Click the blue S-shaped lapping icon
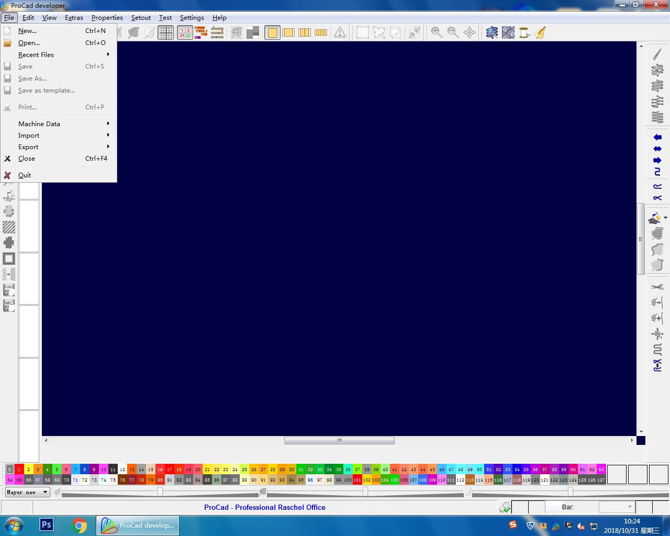 pyautogui.click(x=657, y=172)
